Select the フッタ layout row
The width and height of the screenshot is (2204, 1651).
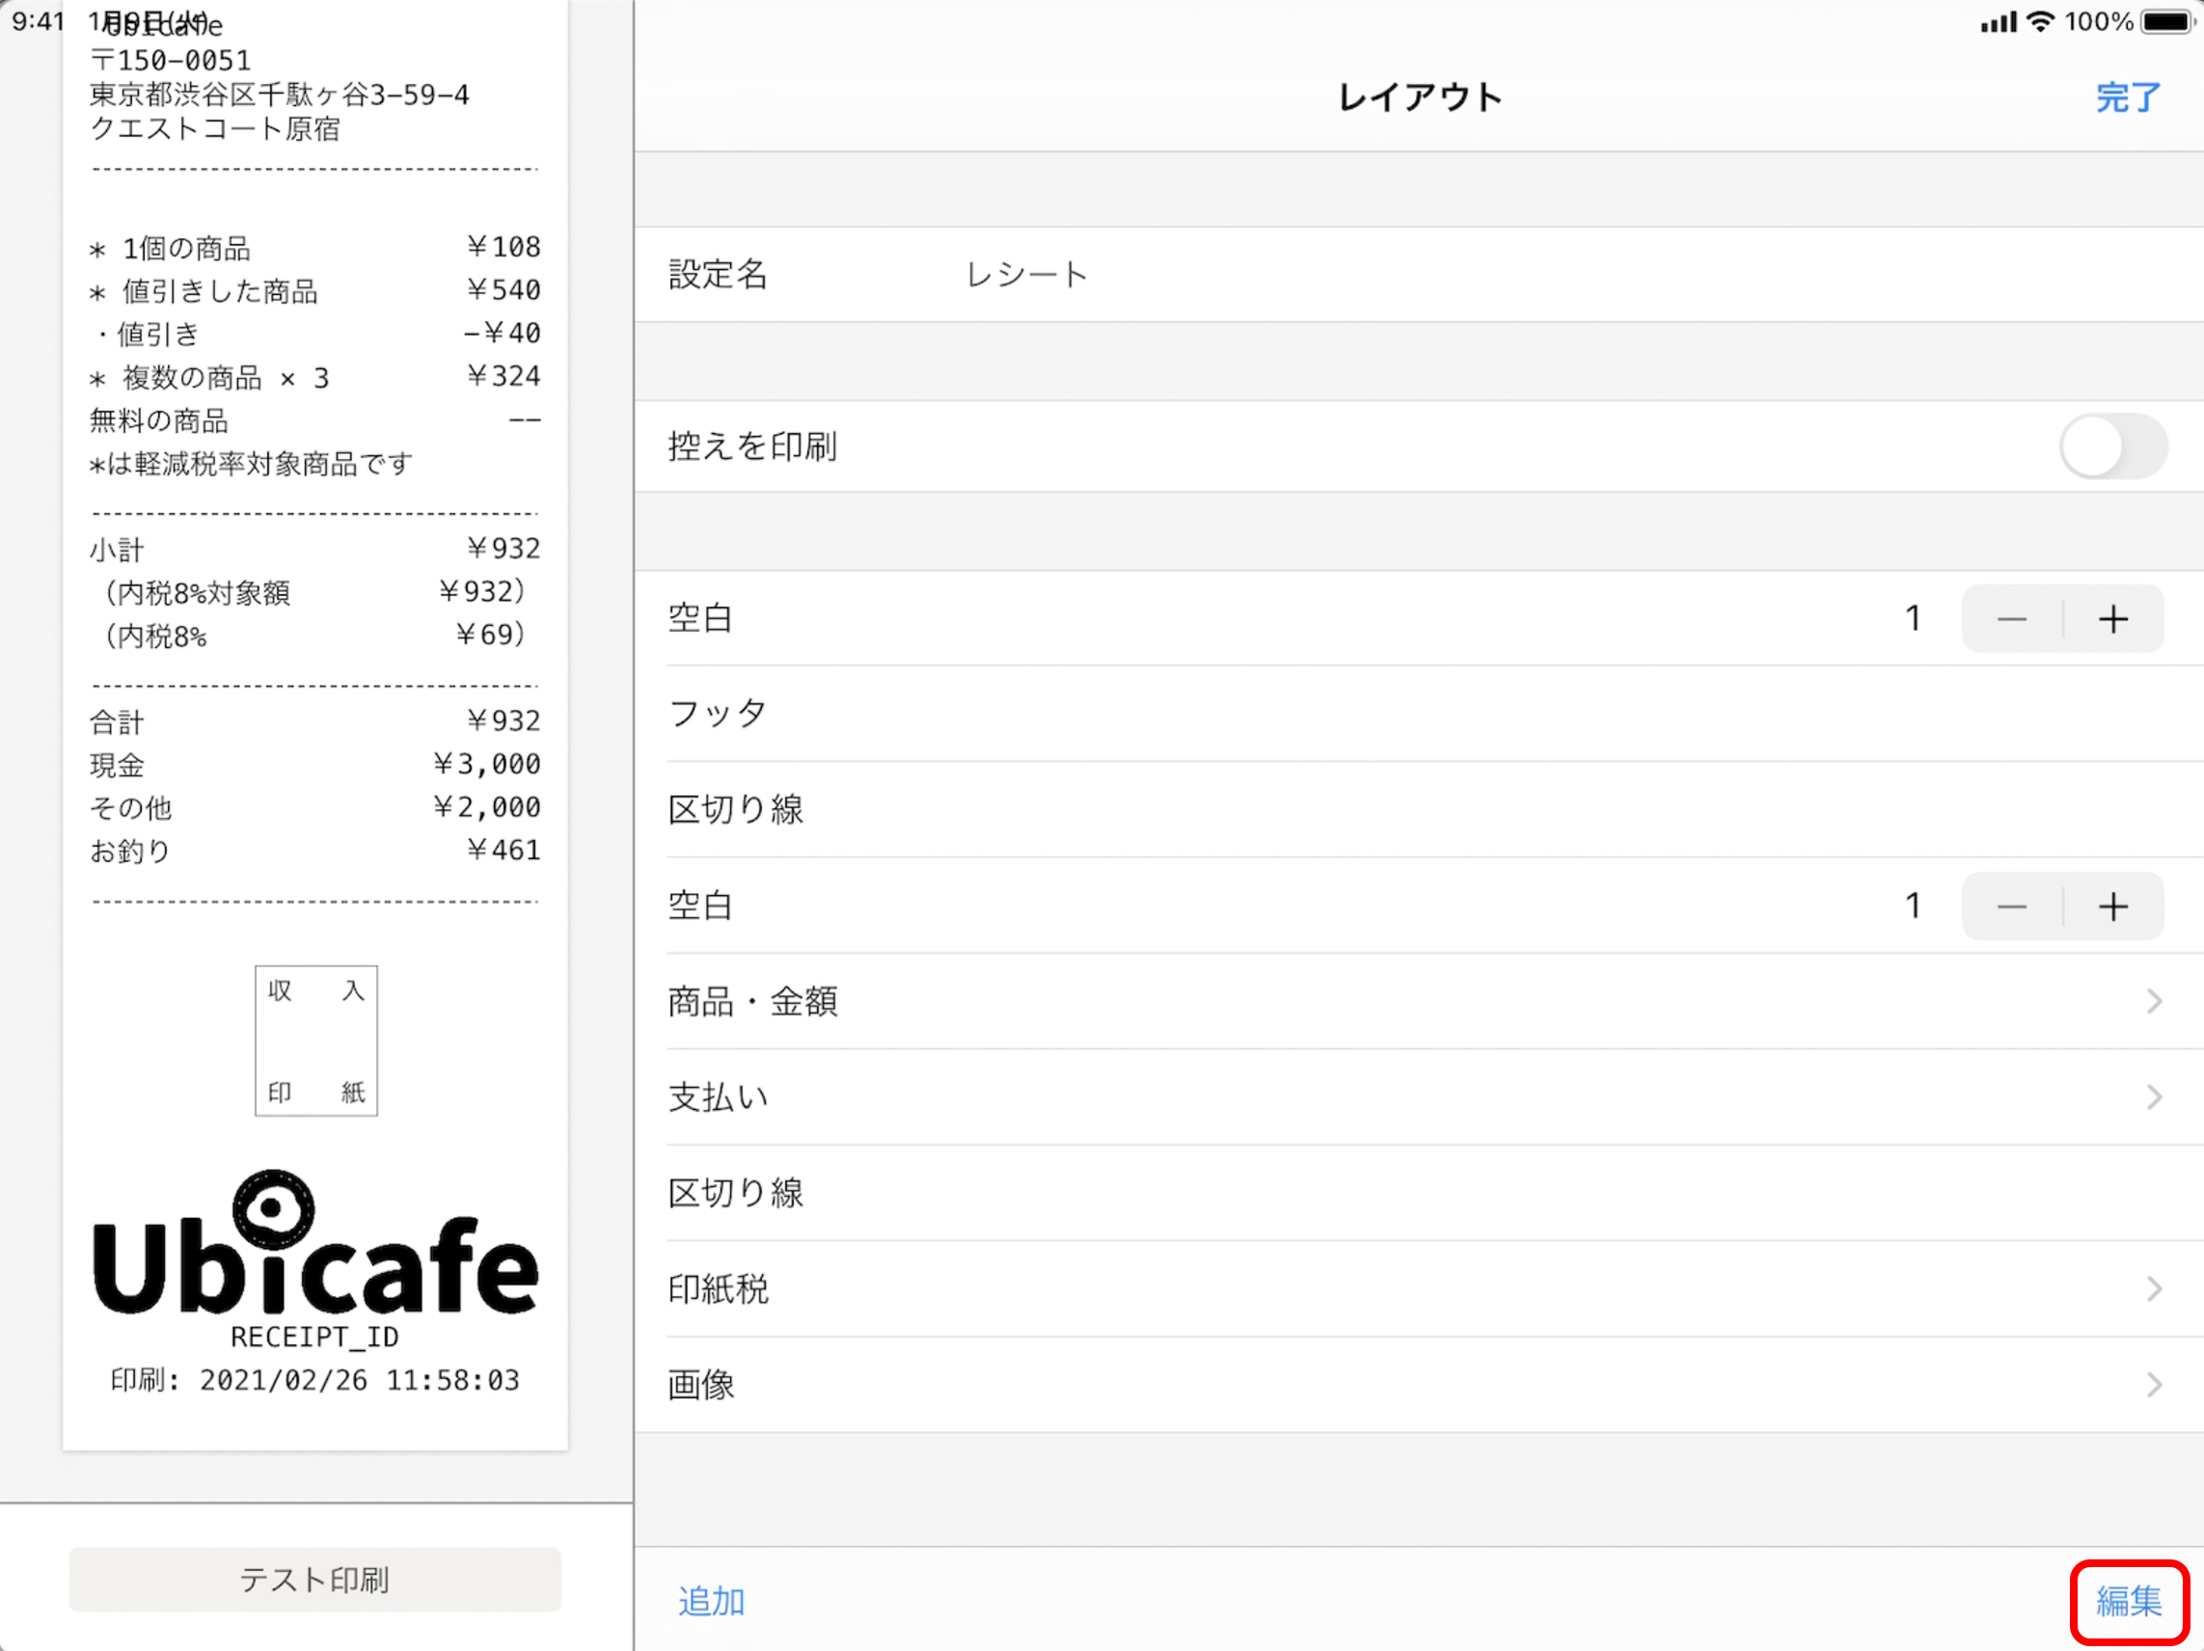tap(1418, 714)
